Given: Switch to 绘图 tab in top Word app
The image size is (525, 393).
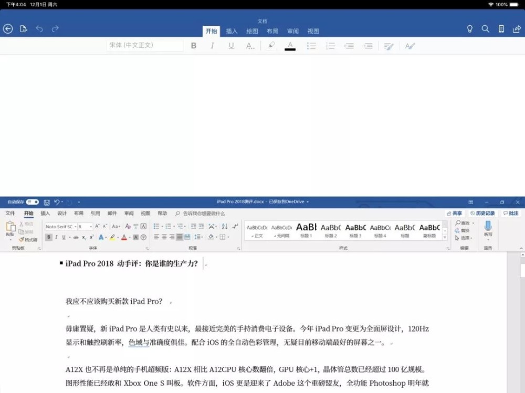Looking at the screenshot, I should [252, 31].
